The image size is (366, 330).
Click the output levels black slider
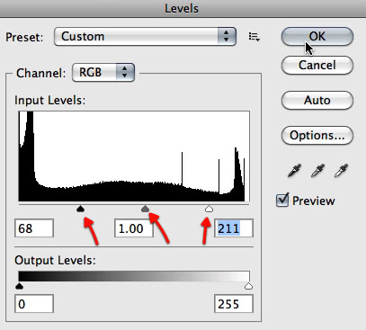point(19,286)
